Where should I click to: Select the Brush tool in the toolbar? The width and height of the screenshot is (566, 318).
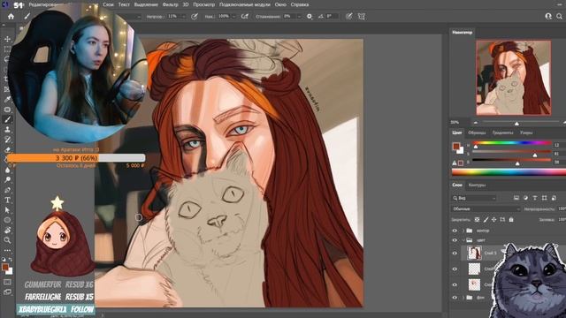click(x=7, y=119)
